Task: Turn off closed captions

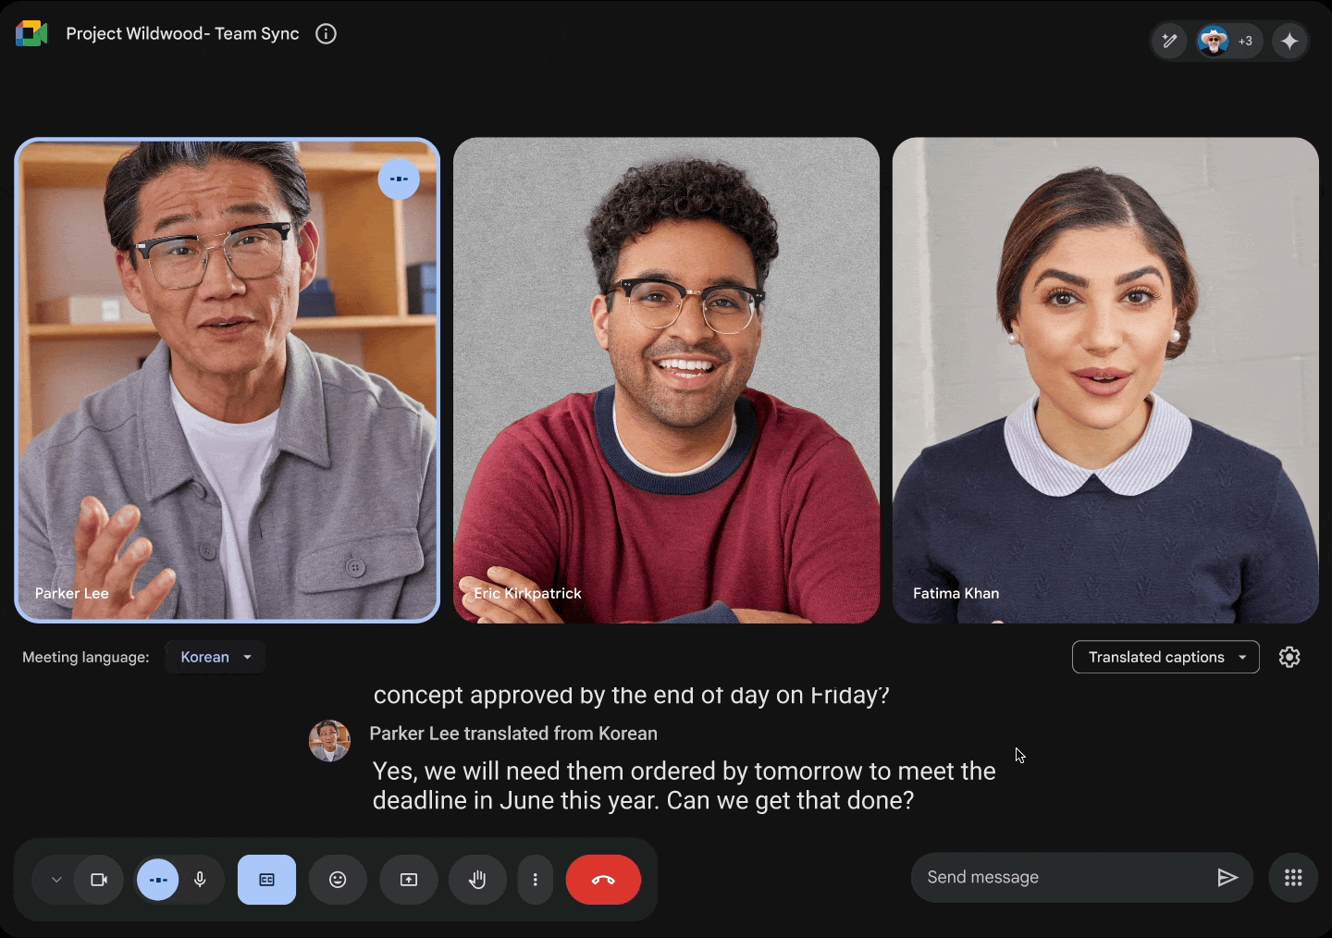Action: 266,880
